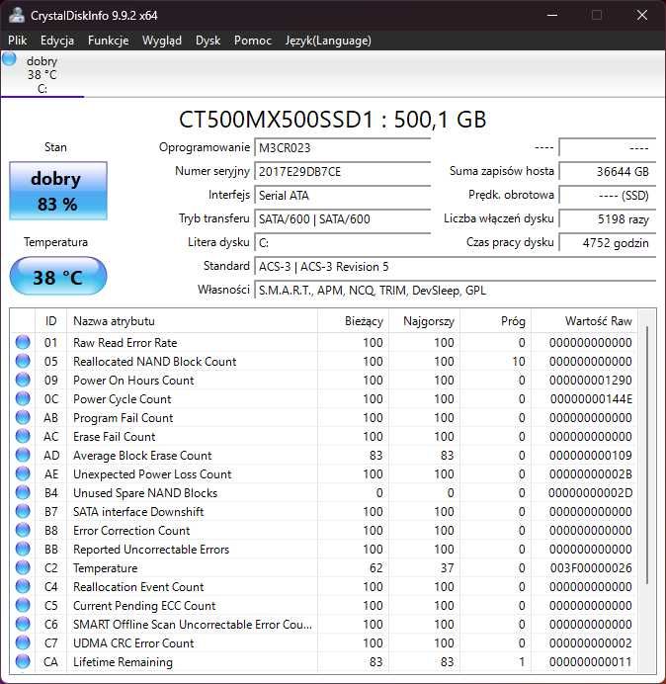Click status orb of Erase Fail Count row
The image size is (666, 684).
(x=23, y=436)
